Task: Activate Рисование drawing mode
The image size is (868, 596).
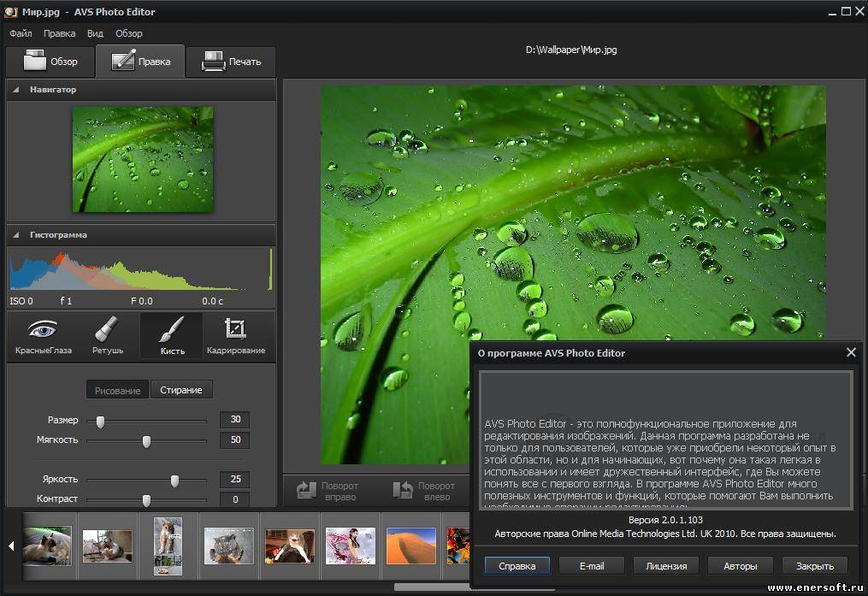Action: pyautogui.click(x=117, y=390)
